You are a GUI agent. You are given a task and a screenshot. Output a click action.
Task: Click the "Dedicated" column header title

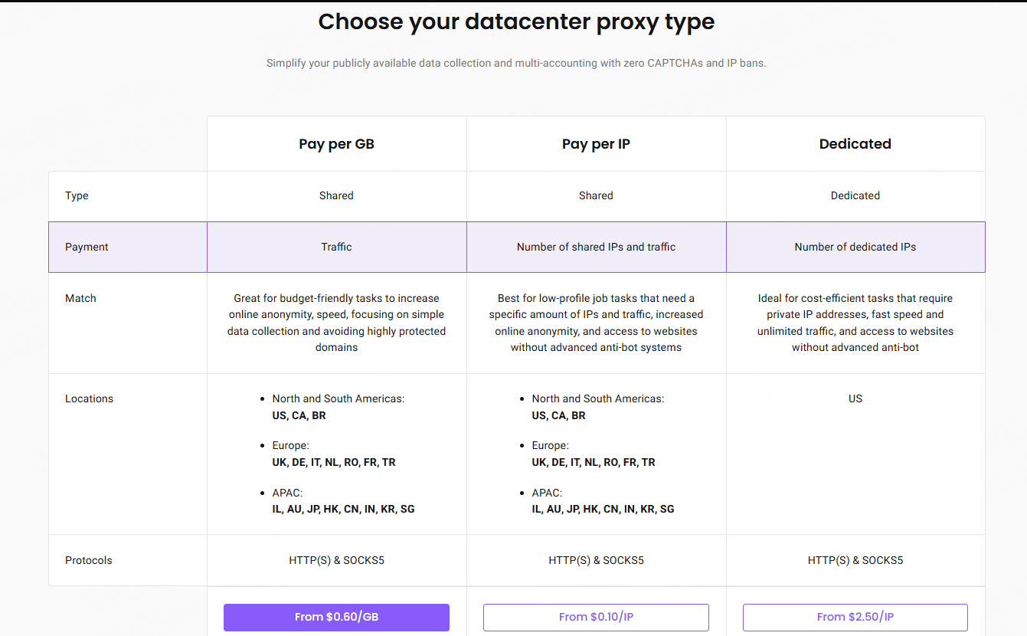click(x=855, y=144)
